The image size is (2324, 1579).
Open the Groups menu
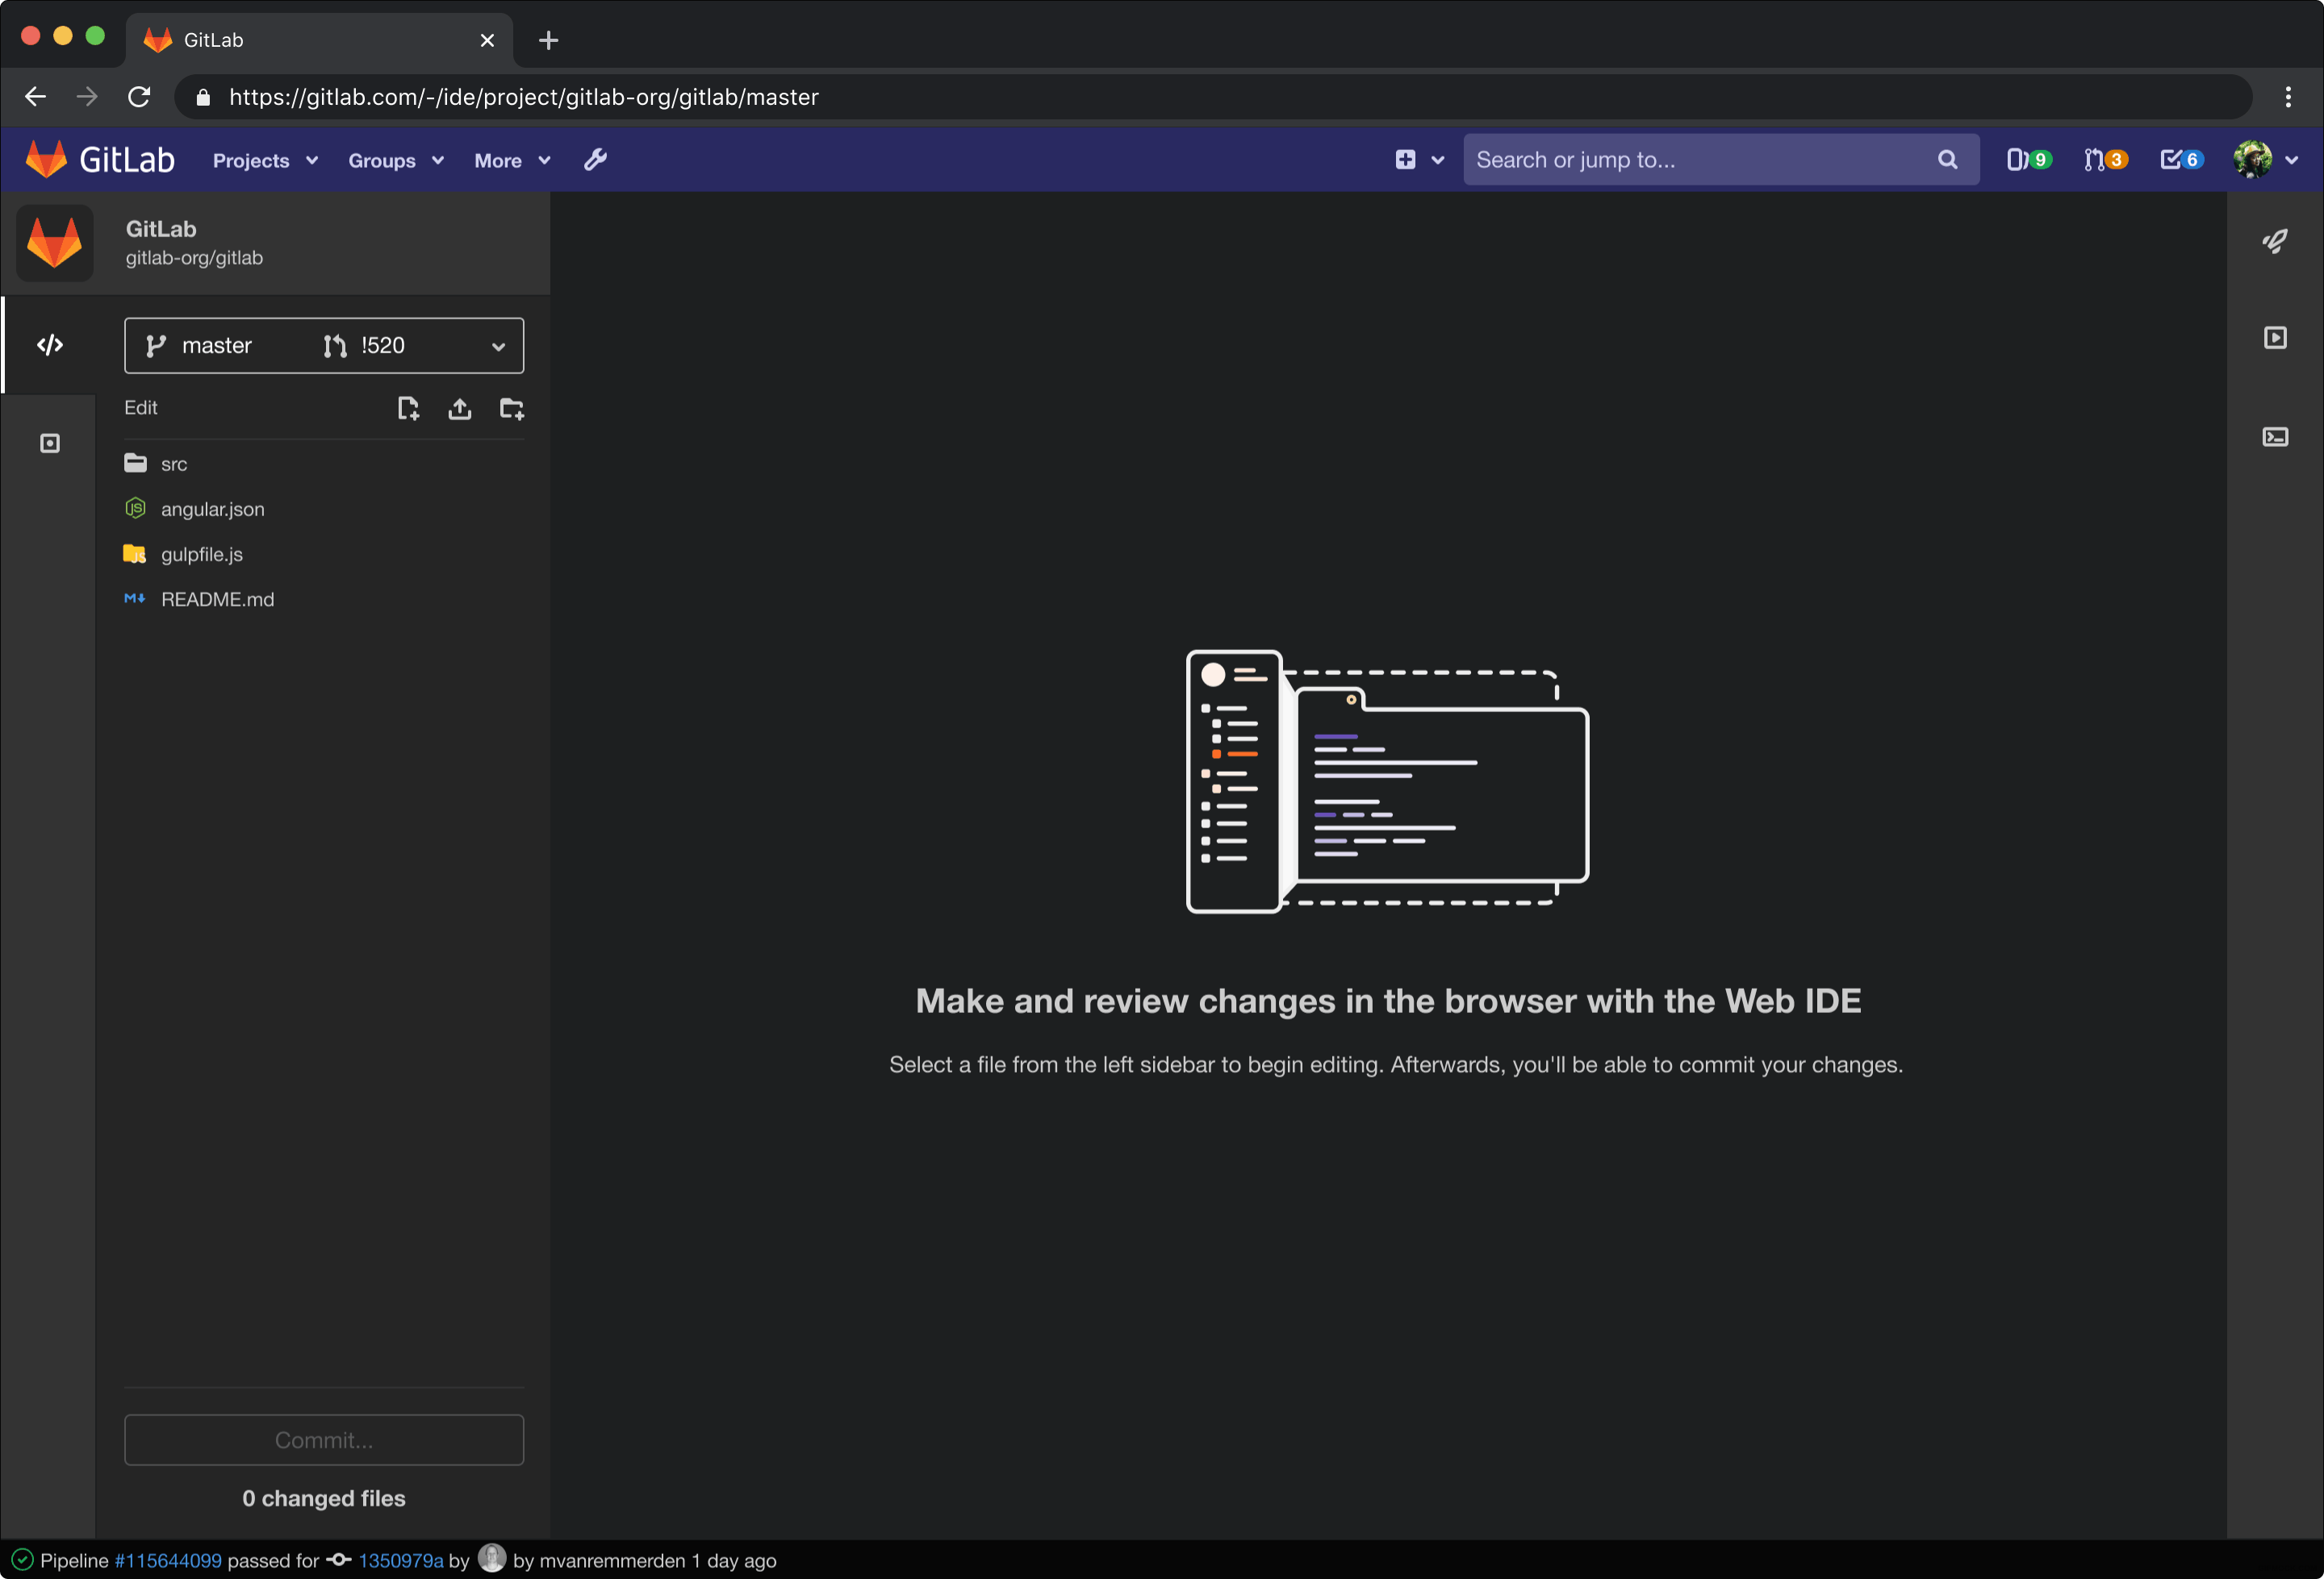tap(393, 160)
